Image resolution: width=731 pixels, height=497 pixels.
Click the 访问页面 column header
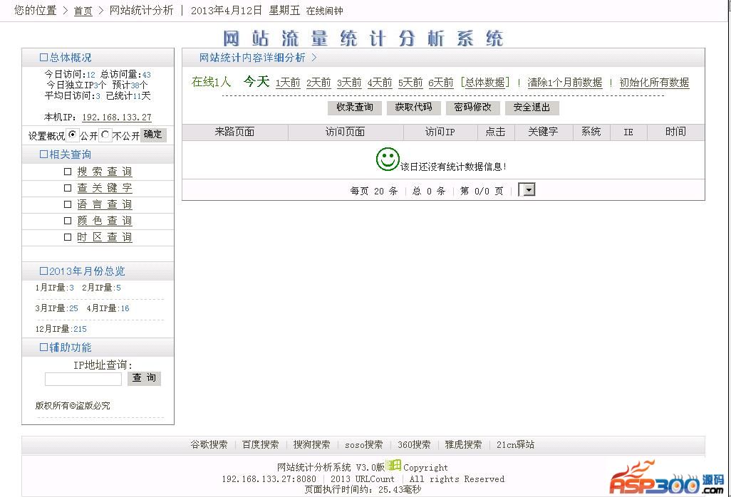click(x=345, y=132)
